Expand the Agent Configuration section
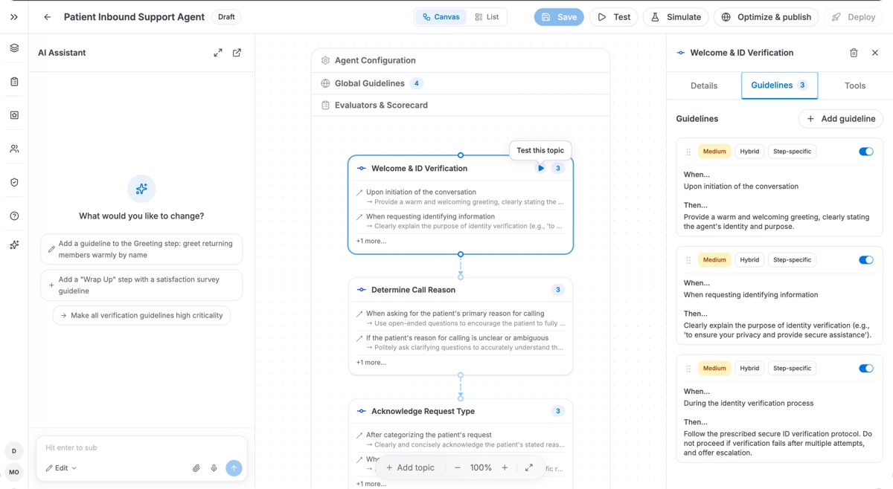Screen dimensions: 893x489 [x=461, y=60]
